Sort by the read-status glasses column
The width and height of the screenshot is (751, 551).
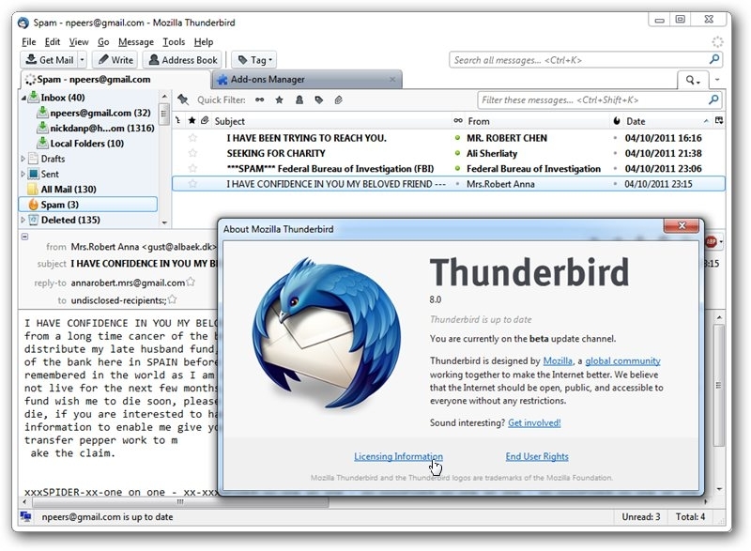click(458, 121)
